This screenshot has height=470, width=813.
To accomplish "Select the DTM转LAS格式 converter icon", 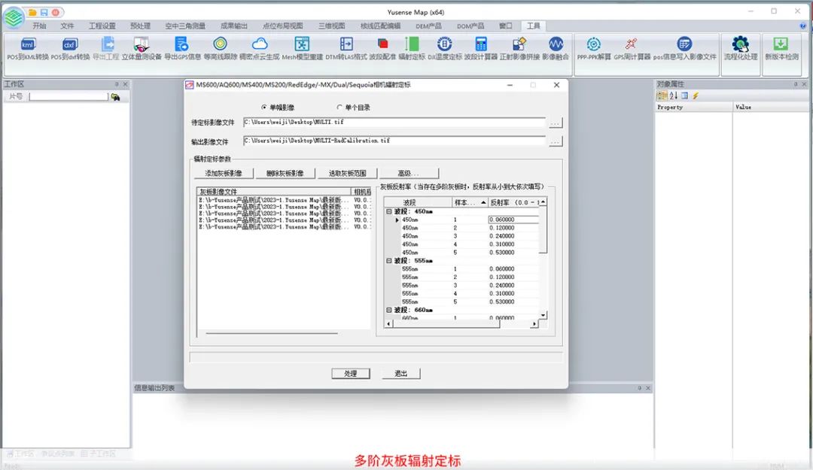I will point(346,45).
